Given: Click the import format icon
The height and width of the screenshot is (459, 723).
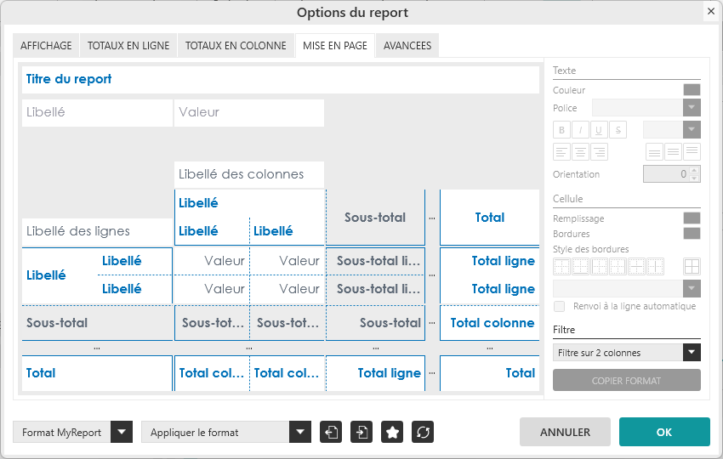Looking at the screenshot, I should [362, 432].
